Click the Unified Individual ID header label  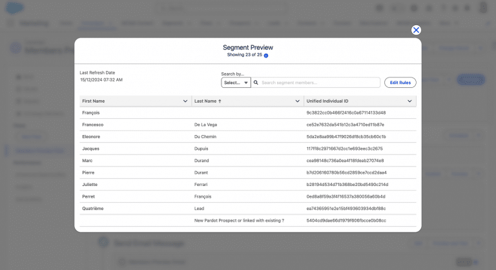[x=327, y=101]
